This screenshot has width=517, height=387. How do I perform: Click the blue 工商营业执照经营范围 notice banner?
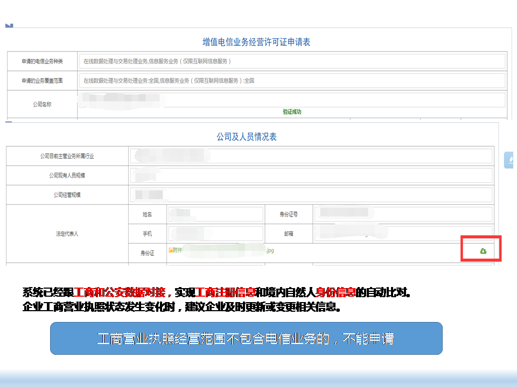click(x=246, y=338)
